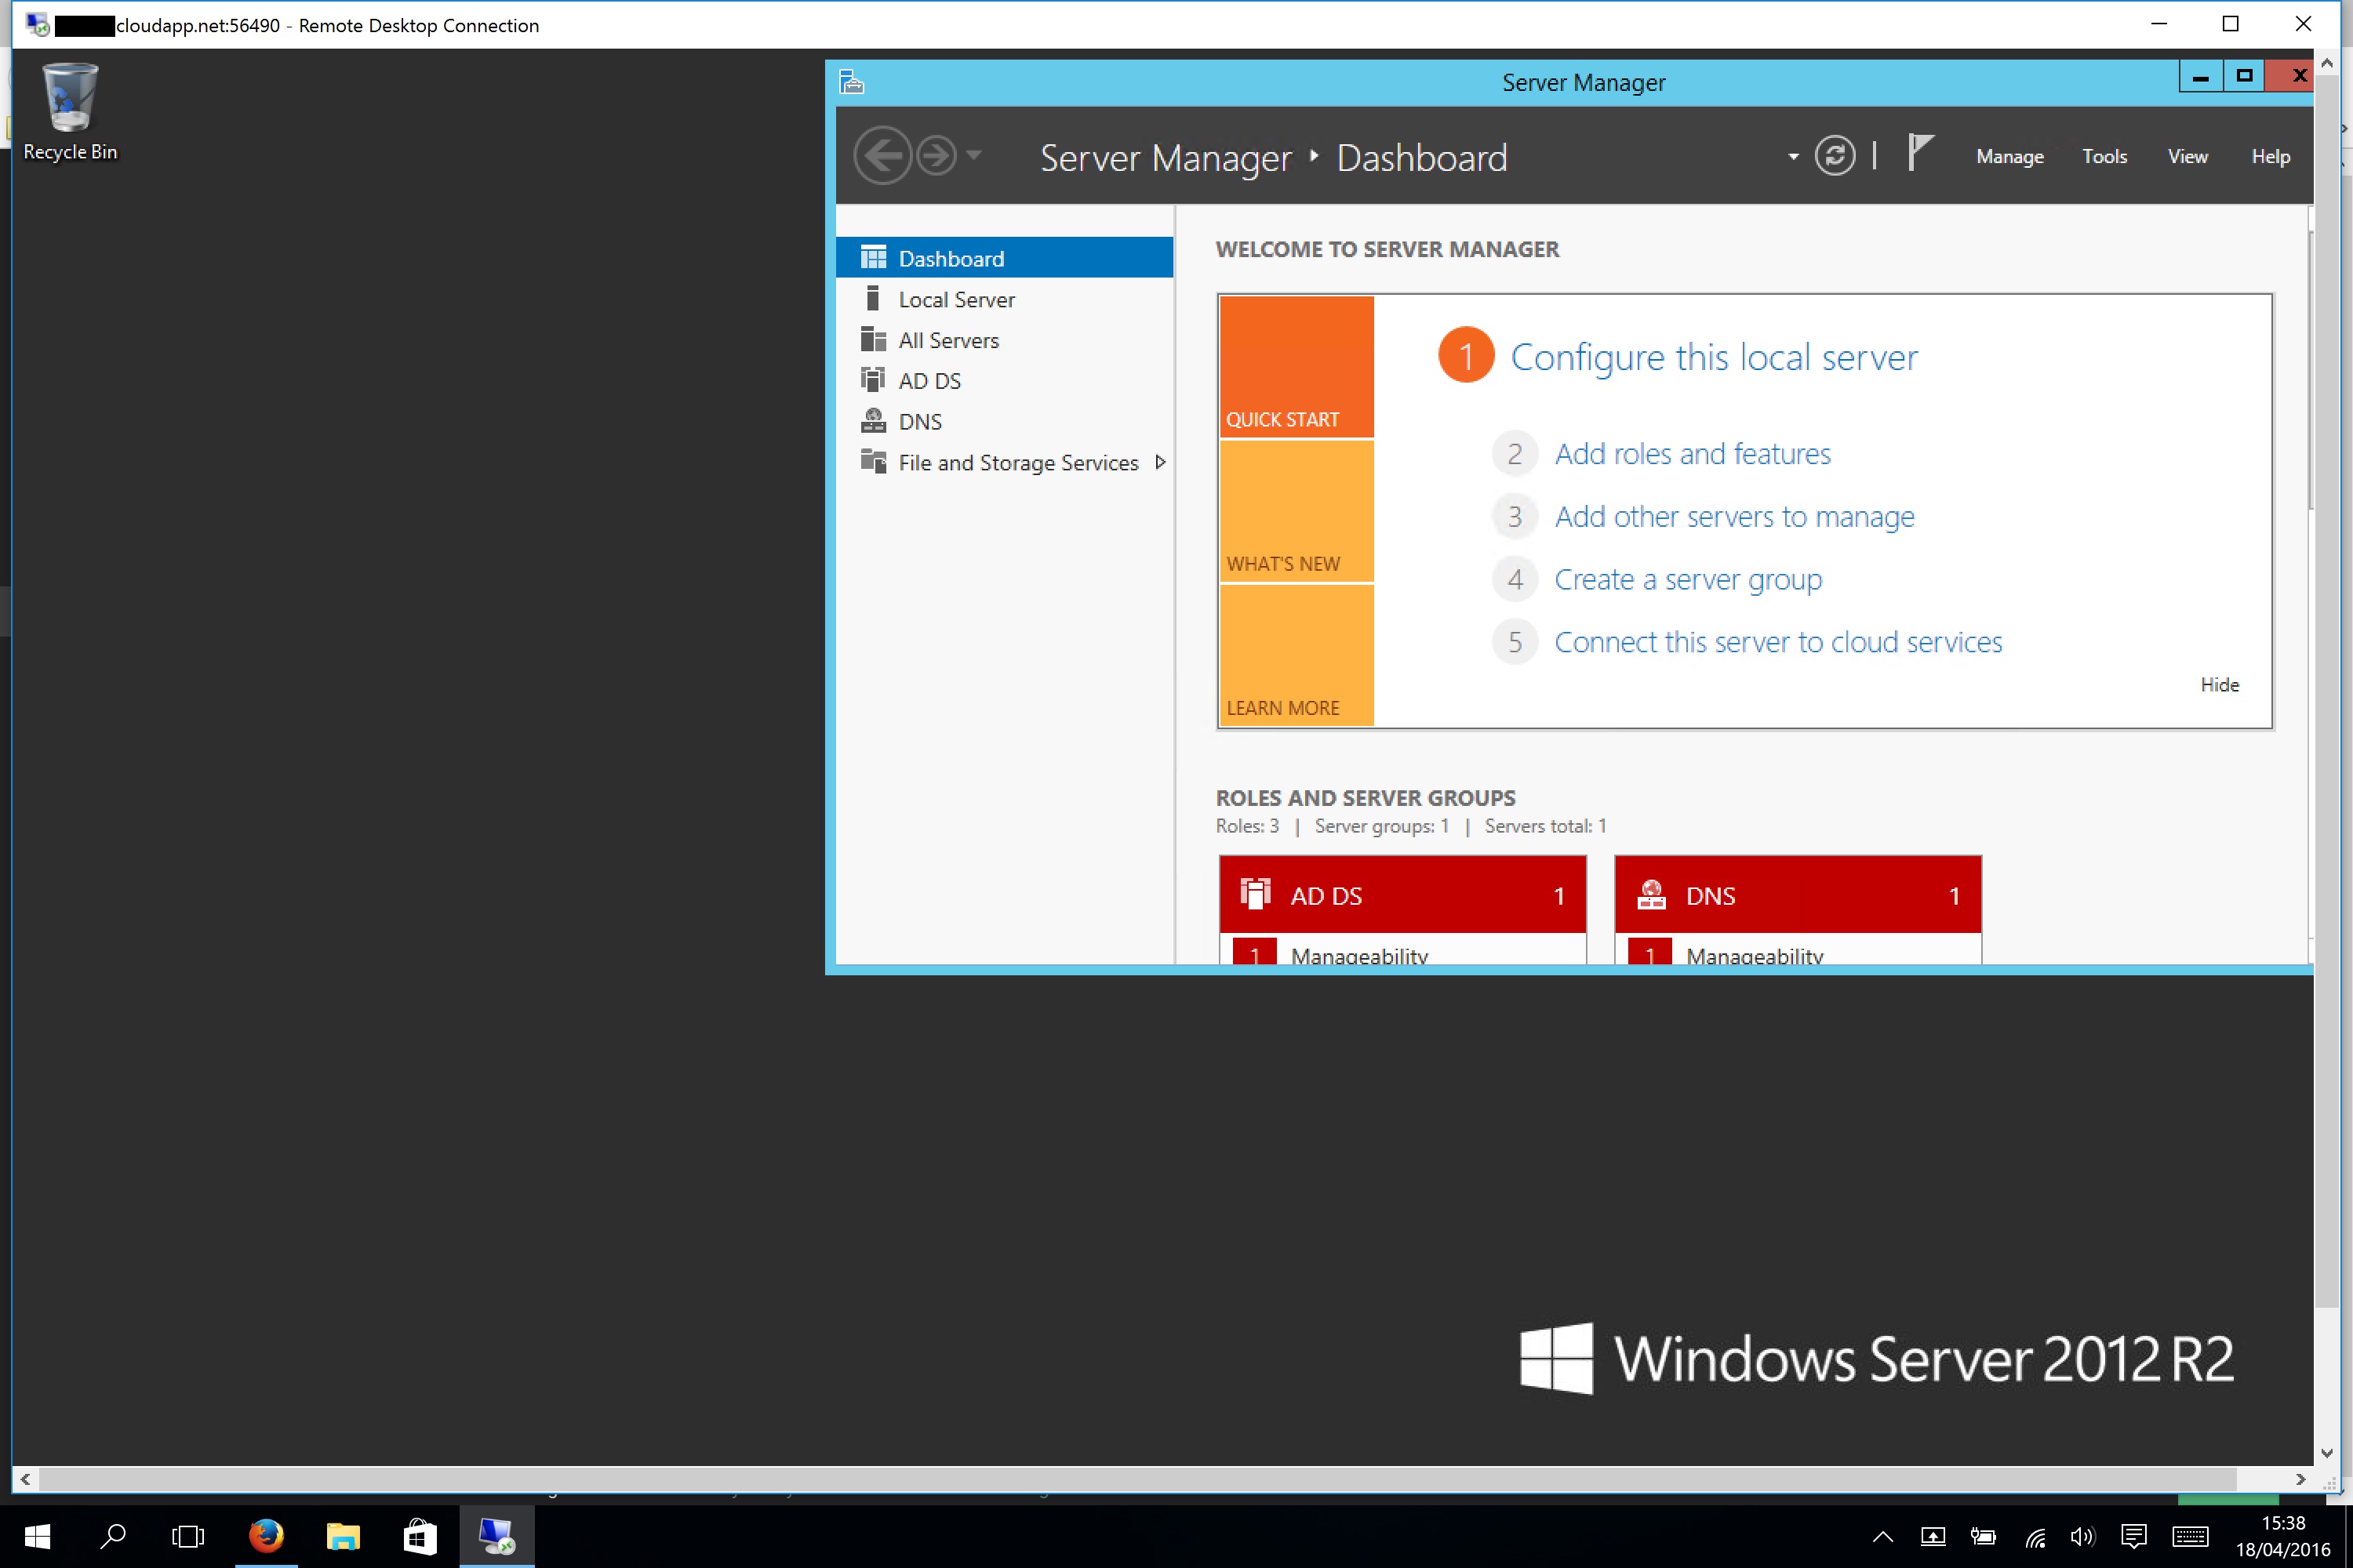Click the All Servers icon in sidebar
The width and height of the screenshot is (2353, 1568).
click(x=874, y=339)
